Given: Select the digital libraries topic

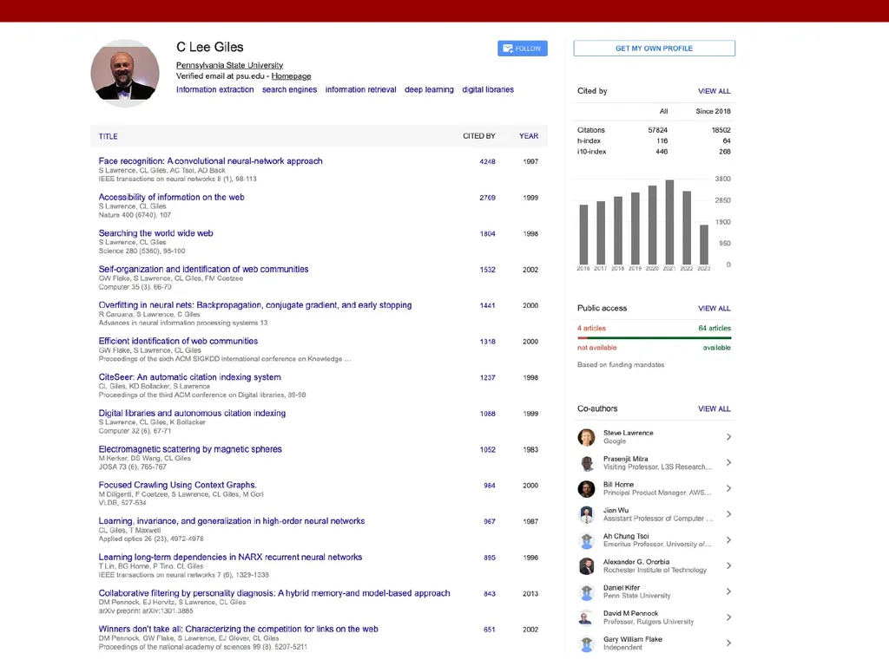Looking at the screenshot, I should 488,89.
